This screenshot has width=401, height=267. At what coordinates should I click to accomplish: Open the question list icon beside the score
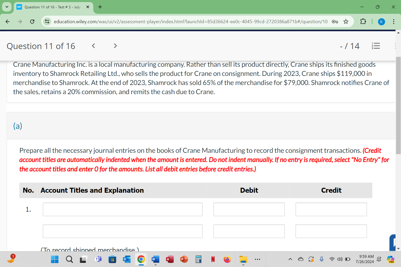click(x=376, y=46)
